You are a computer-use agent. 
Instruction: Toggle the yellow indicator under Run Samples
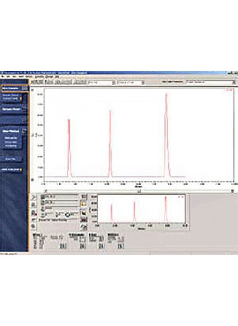tap(21, 99)
